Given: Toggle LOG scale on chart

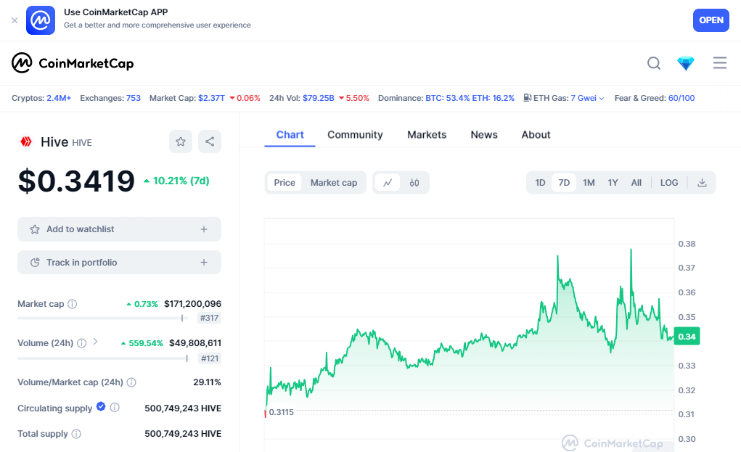Looking at the screenshot, I should tap(669, 183).
